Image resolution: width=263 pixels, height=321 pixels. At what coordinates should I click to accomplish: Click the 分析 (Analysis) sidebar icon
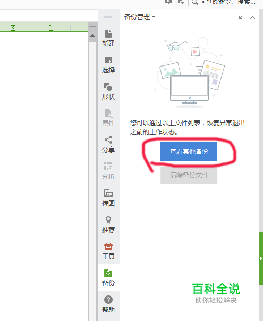click(108, 171)
